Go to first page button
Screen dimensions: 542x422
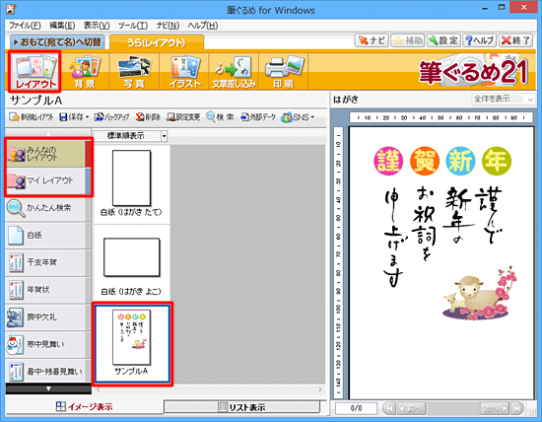coord(389,408)
